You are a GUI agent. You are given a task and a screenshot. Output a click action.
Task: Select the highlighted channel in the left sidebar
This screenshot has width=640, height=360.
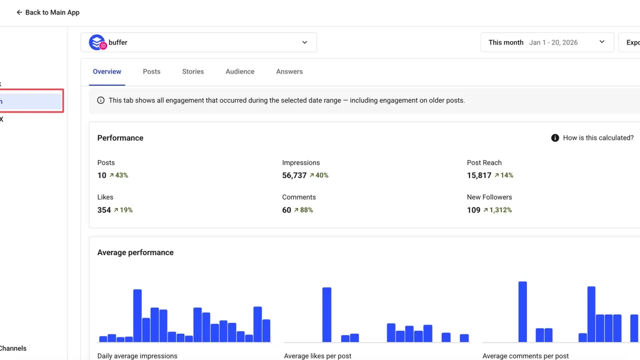(30, 100)
